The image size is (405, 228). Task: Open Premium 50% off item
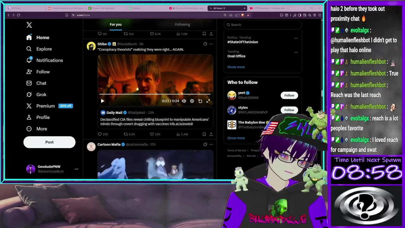[x=50, y=106]
